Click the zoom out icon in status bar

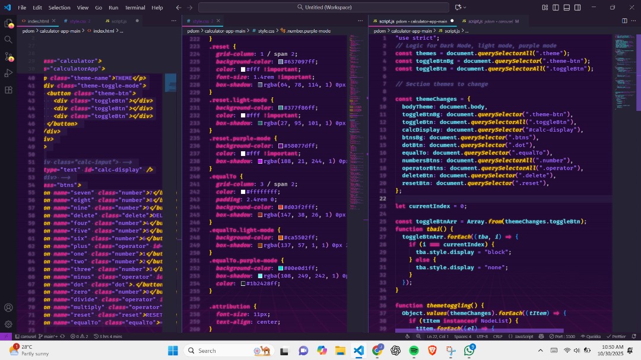(x=418, y=336)
